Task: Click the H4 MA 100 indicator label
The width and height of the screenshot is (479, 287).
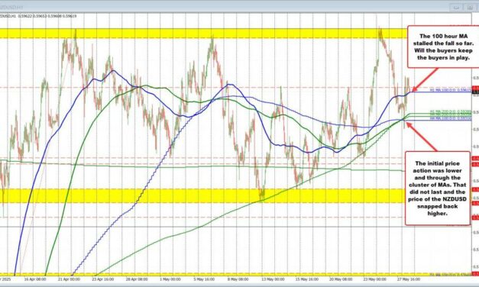Action: pyautogui.click(x=450, y=118)
